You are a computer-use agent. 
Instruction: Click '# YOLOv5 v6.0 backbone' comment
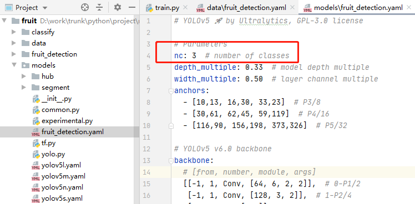pos(223,149)
